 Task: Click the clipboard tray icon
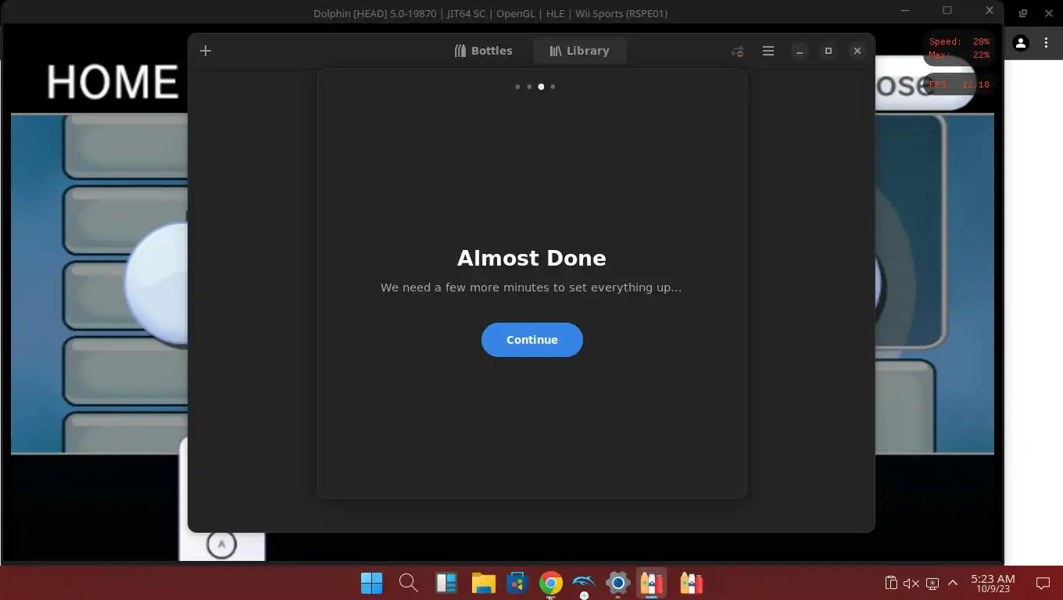[890, 583]
